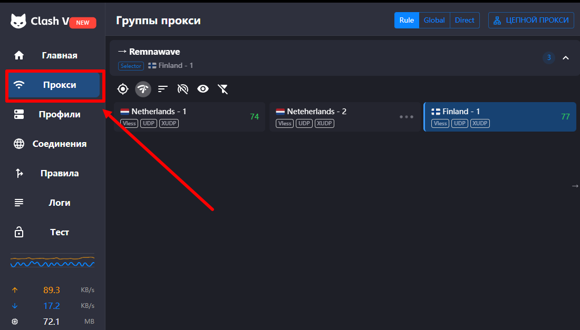Click upload speed value 89.3
Viewport: 580px width, 330px height.
[x=52, y=290]
